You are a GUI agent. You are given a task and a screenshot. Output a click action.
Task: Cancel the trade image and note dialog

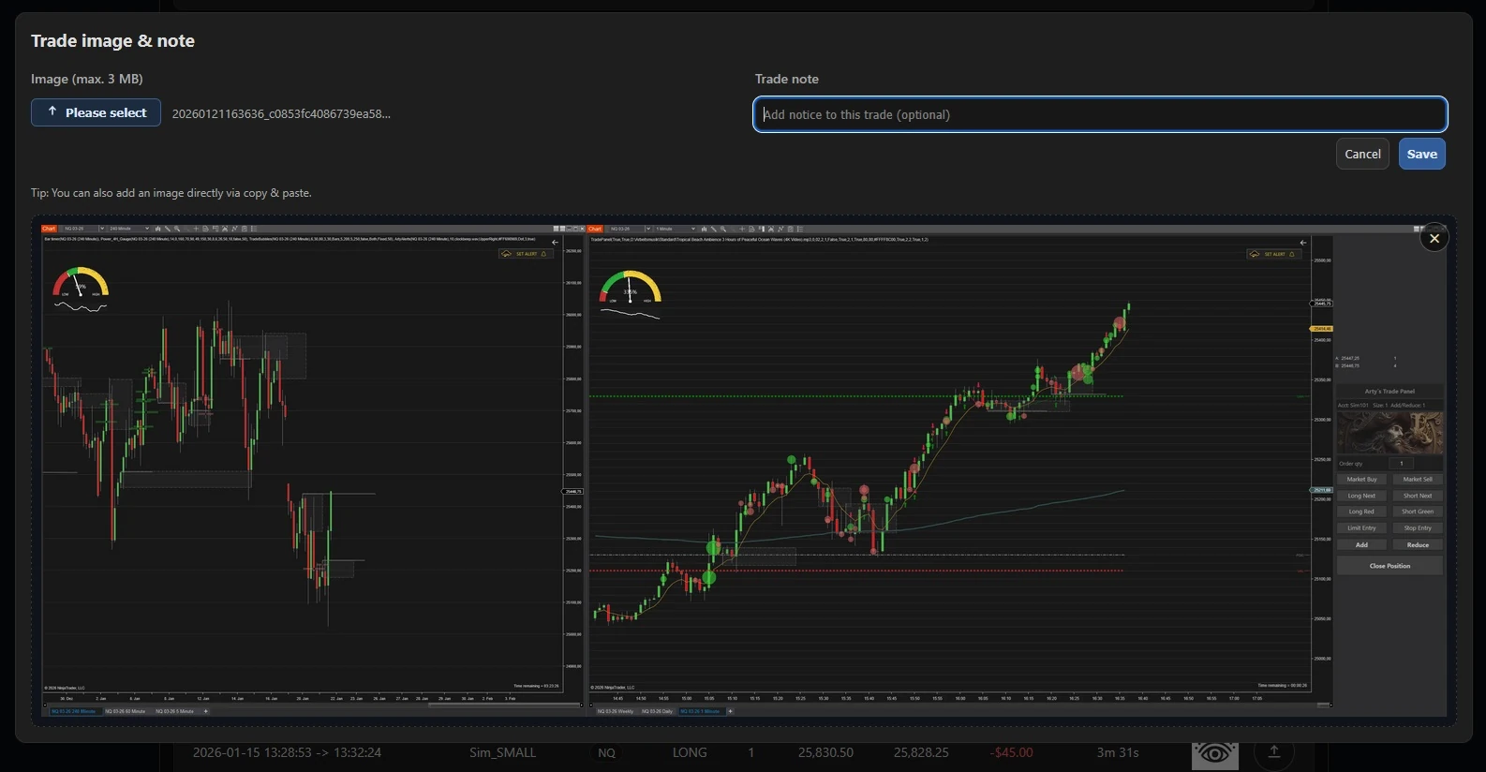(x=1362, y=154)
